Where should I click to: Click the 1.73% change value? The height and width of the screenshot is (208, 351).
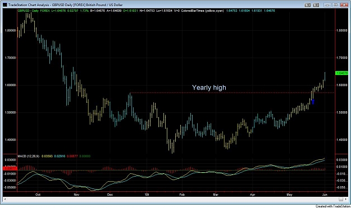point(84,11)
